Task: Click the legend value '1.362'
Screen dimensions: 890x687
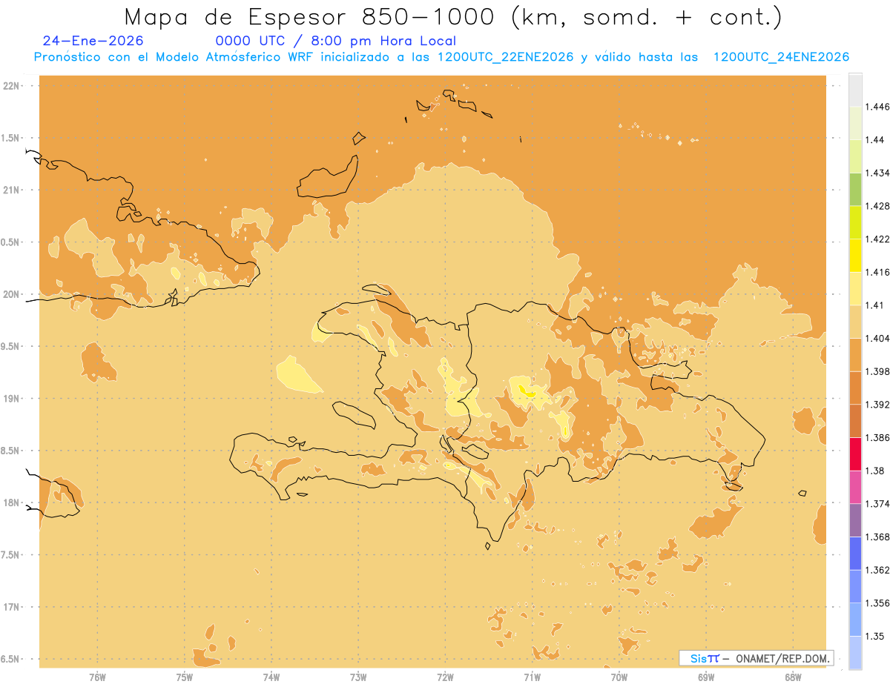Action: (x=878, y=570)
